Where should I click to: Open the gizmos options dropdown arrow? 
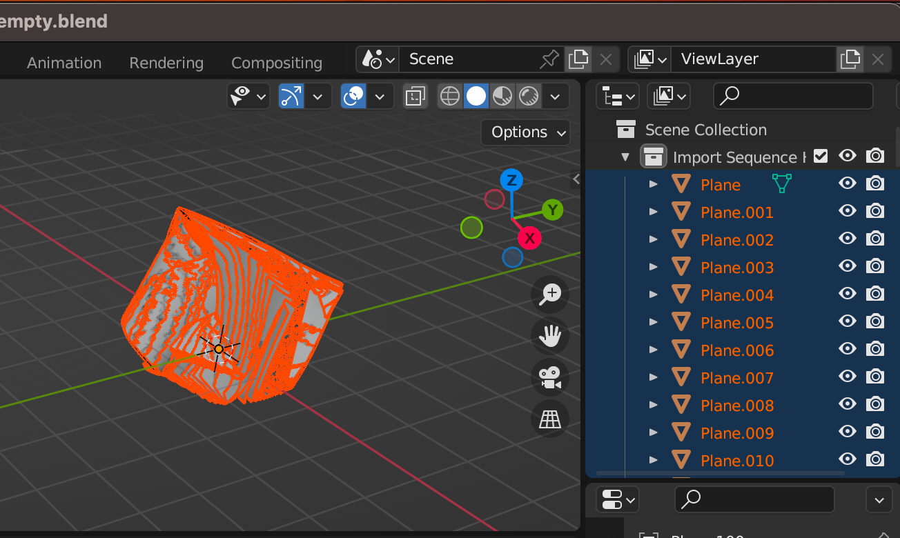317,97
